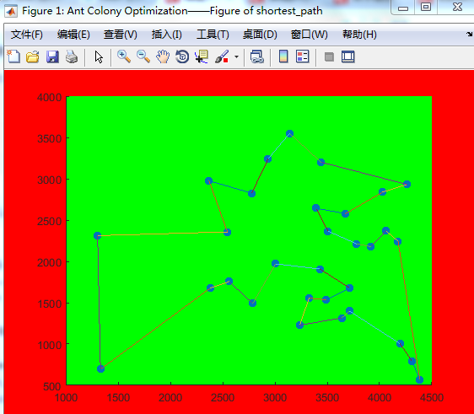The height and width of the screenshot is (414, 474).
Task: Maximize the Figure 1 window
Action: (426, 7)
